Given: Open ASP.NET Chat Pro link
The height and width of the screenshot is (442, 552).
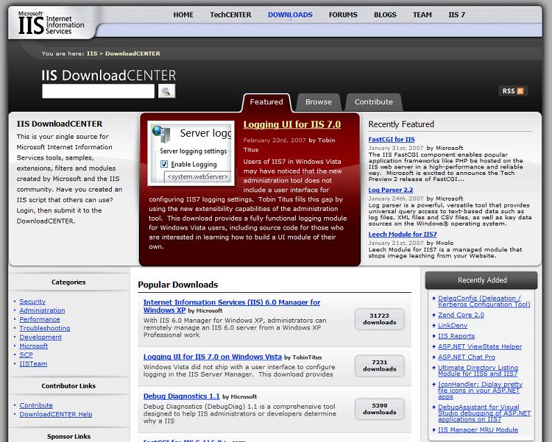Looking at the screenshot, I should pyautogui.click(x=467, y=357).
